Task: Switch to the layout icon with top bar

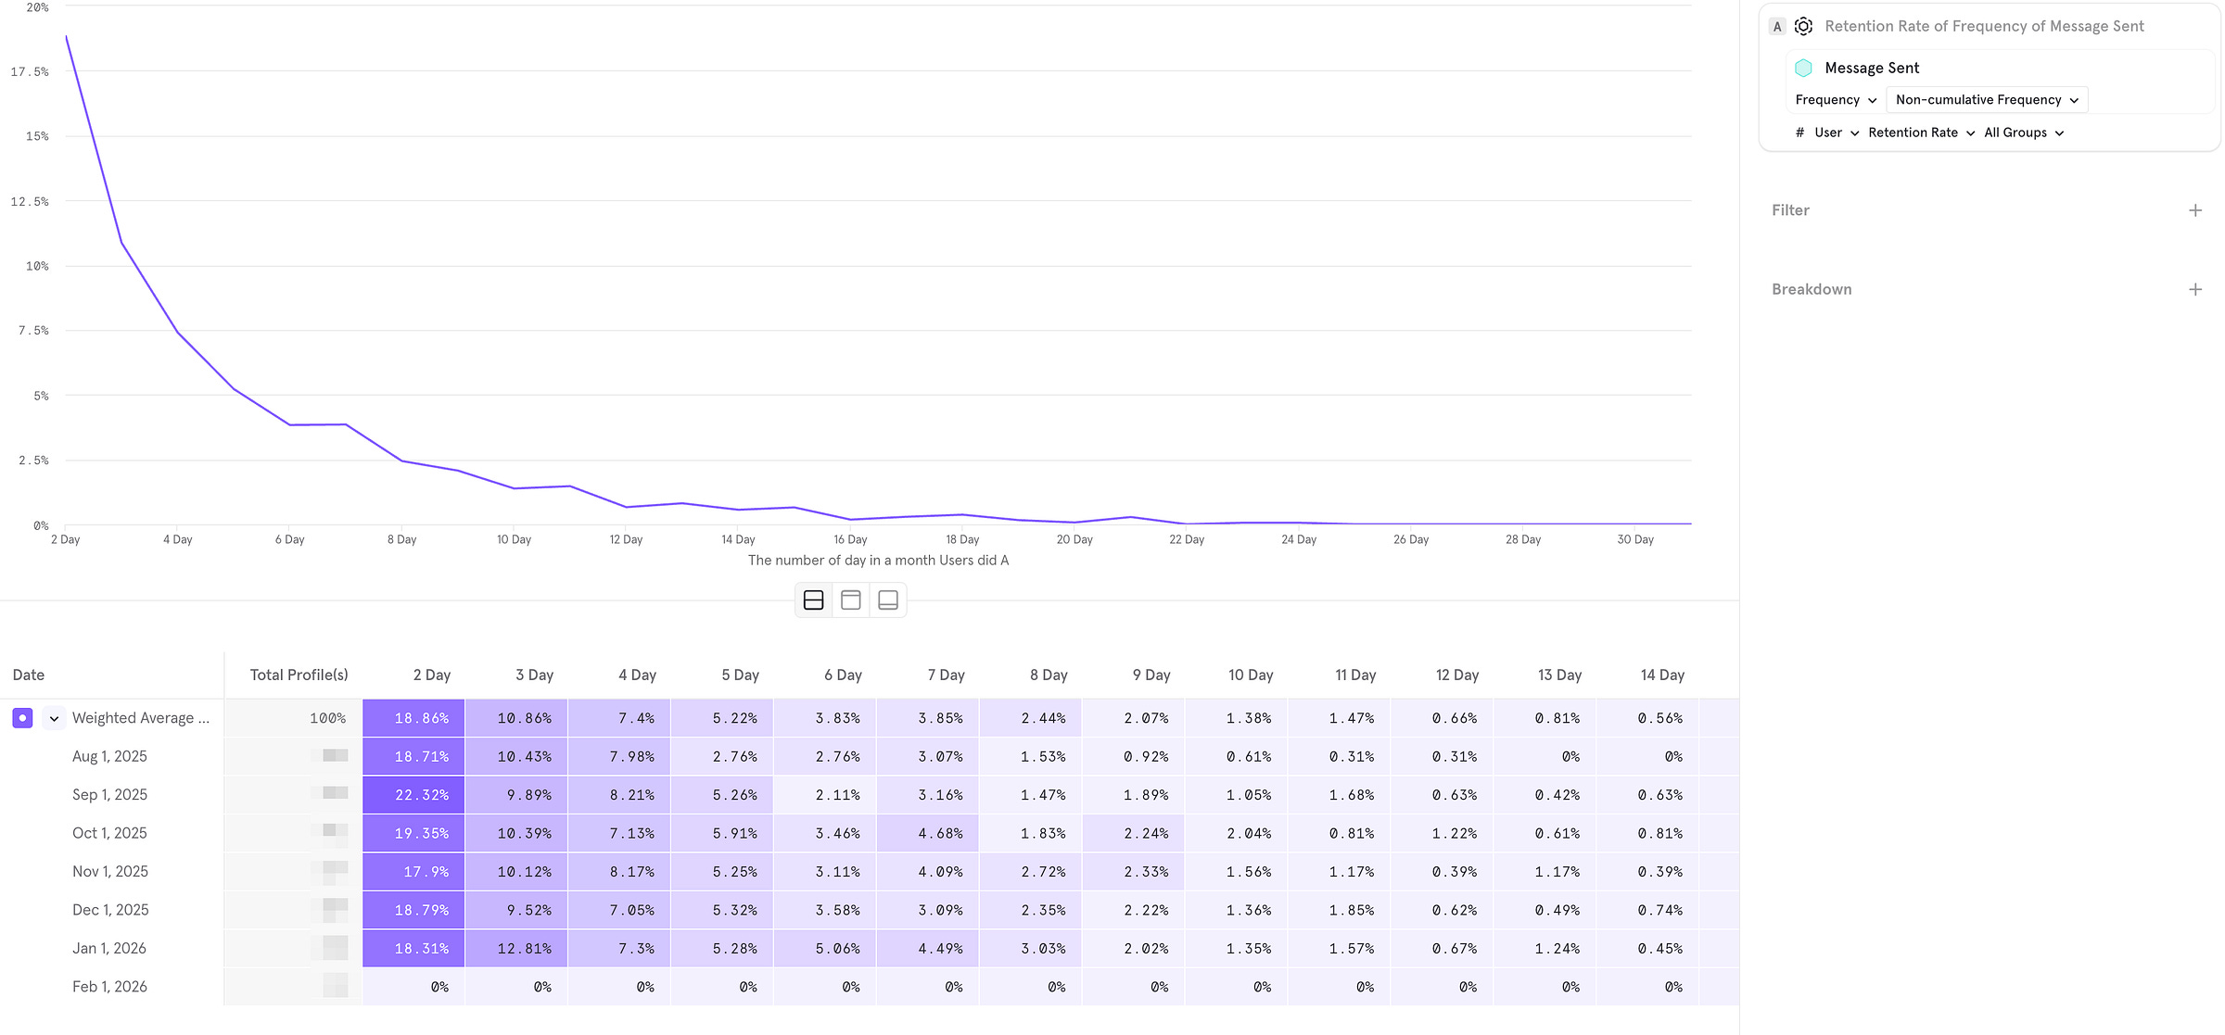Action: click(850, 600)
